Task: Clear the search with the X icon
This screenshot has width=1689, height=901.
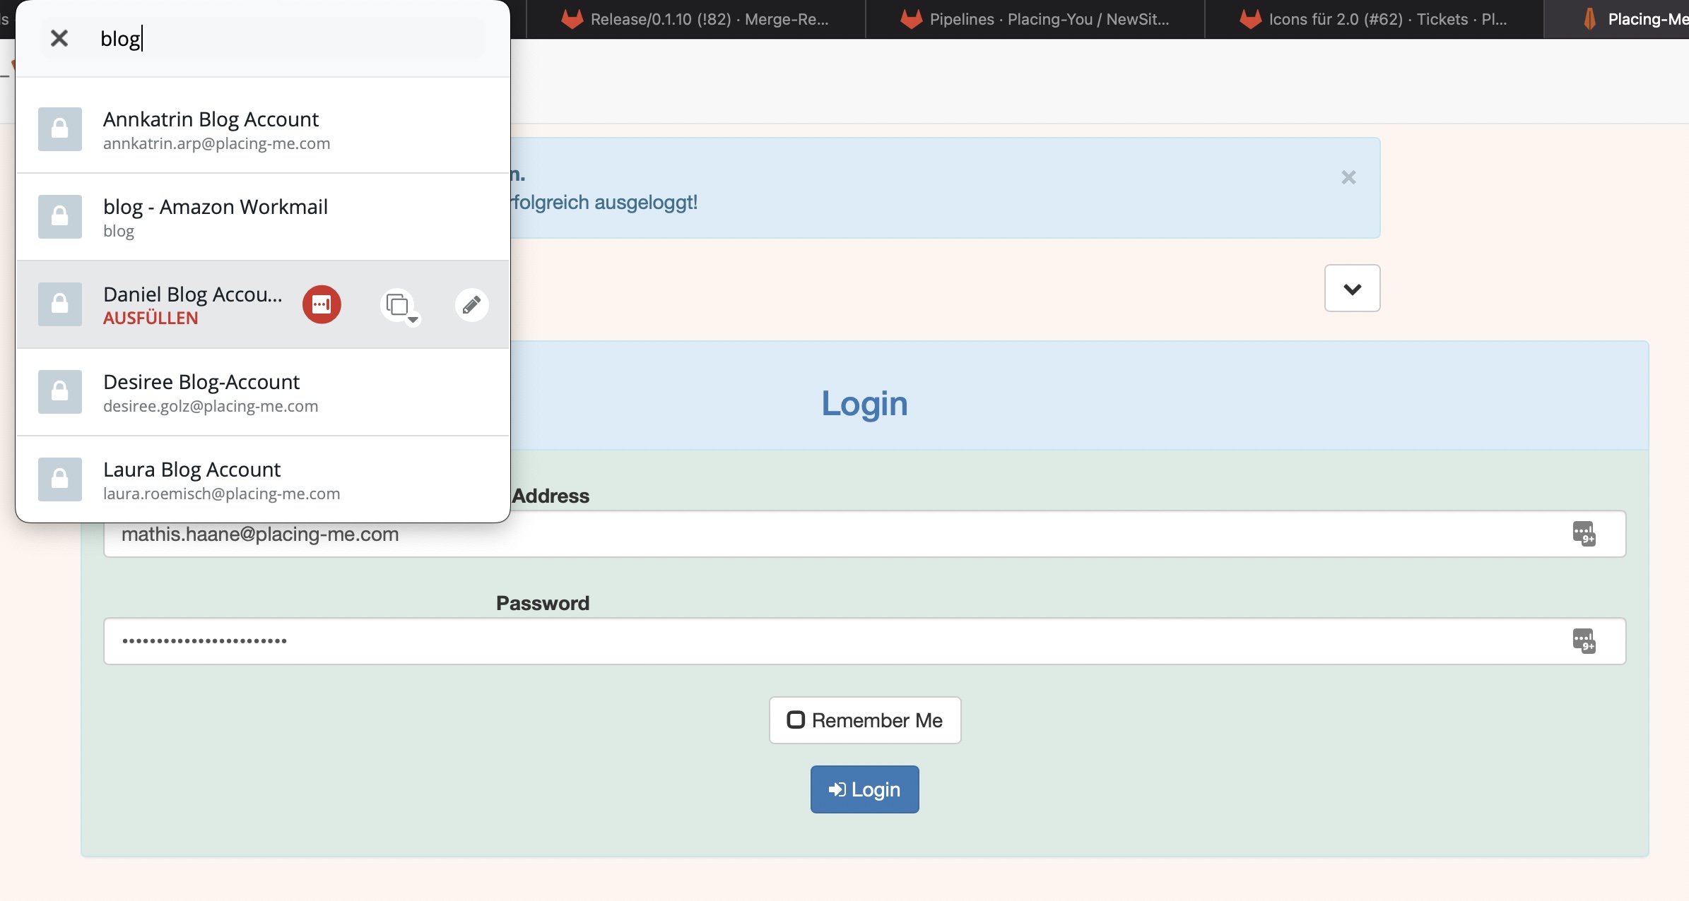Action: click(x=59, y=38)
